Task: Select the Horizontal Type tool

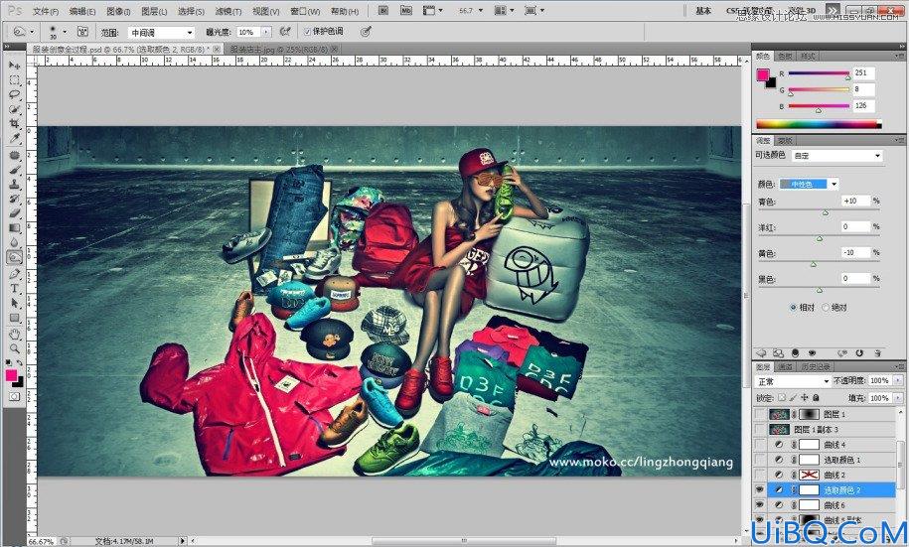Action: coord(15,288)
